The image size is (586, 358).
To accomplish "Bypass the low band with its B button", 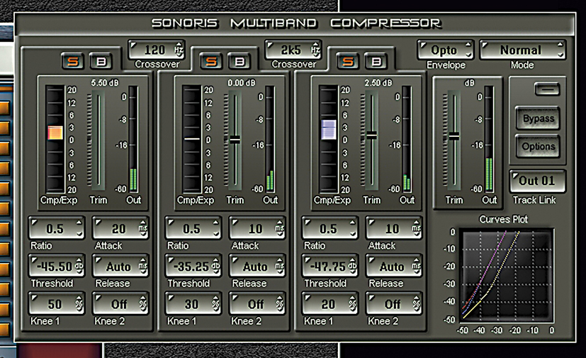I will [x=101, y=62].
